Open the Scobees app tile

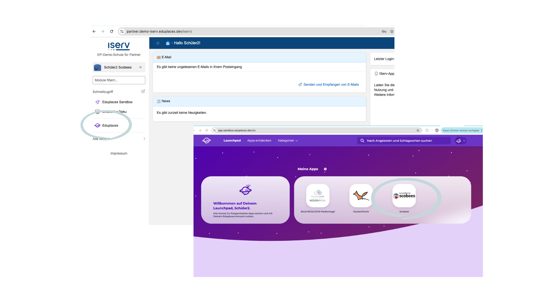(404, 196)
